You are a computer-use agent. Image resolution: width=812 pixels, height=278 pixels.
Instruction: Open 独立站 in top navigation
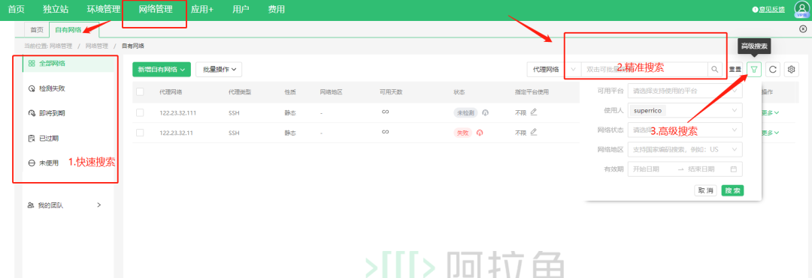click(56, 9)
